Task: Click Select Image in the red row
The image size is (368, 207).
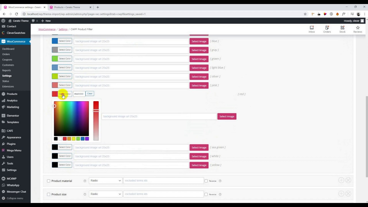Action: [227, 116]
